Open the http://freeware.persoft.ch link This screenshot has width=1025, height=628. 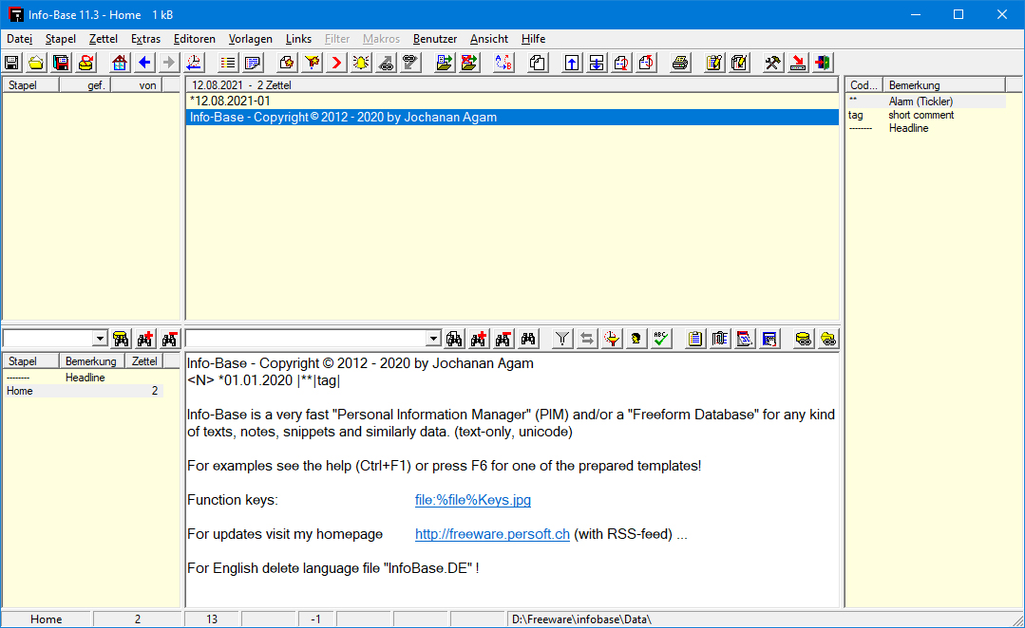click(x=492, y=534)
